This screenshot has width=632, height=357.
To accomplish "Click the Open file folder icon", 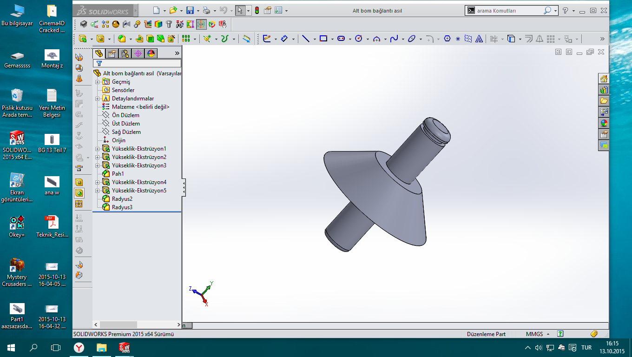I will (x=173, y=10).
